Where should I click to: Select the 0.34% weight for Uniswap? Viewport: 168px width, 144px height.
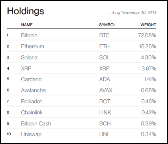click(x=149, y=134)
